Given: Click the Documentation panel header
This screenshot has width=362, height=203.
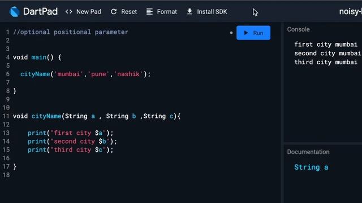Looking at the screenshot, I should click(x=308, y=152).
